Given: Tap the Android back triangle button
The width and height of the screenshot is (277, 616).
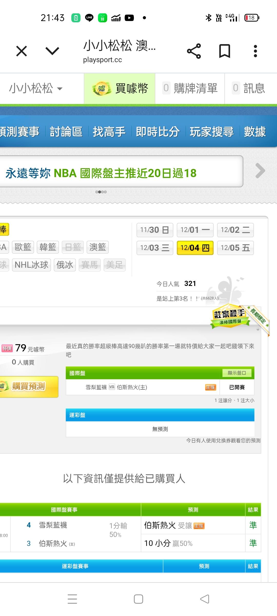Looking at the screenshot, I should click(205, 599).
